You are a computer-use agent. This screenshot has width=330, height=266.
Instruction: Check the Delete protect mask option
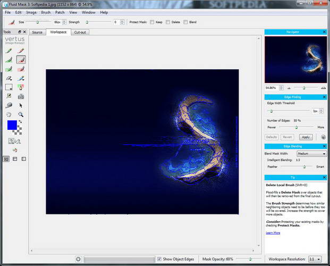point(168,22)
